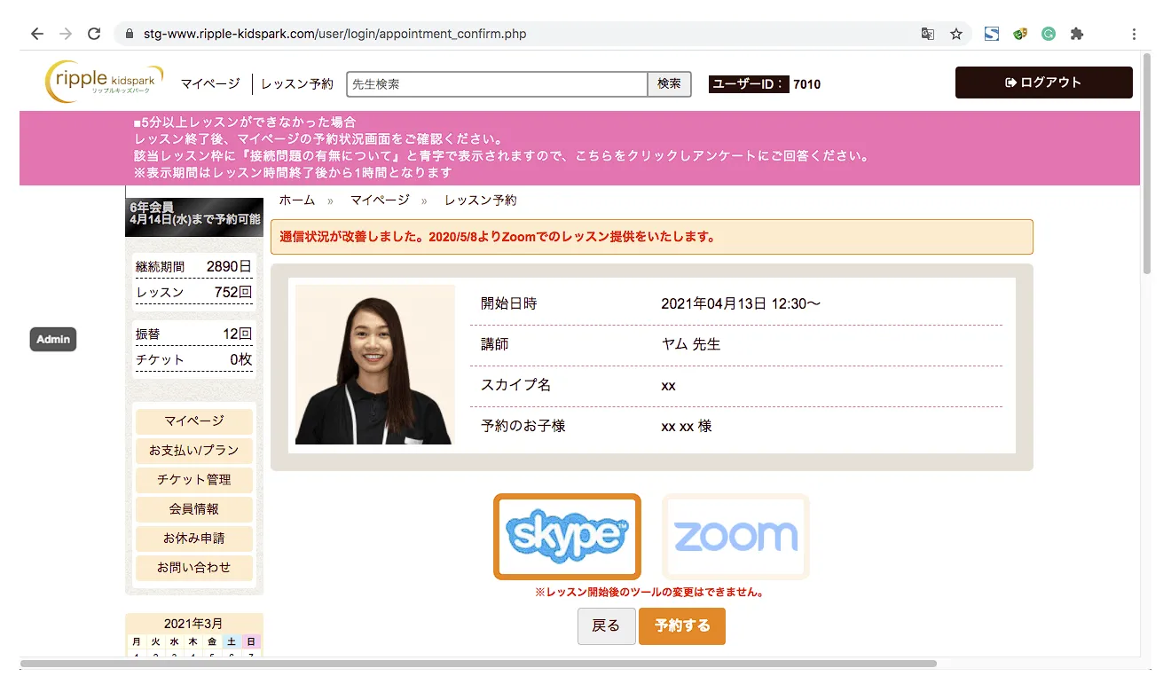This screenshot has height=692, width=1171.
Task: Open マイページ in the top navigation
Action: [210, 84]
